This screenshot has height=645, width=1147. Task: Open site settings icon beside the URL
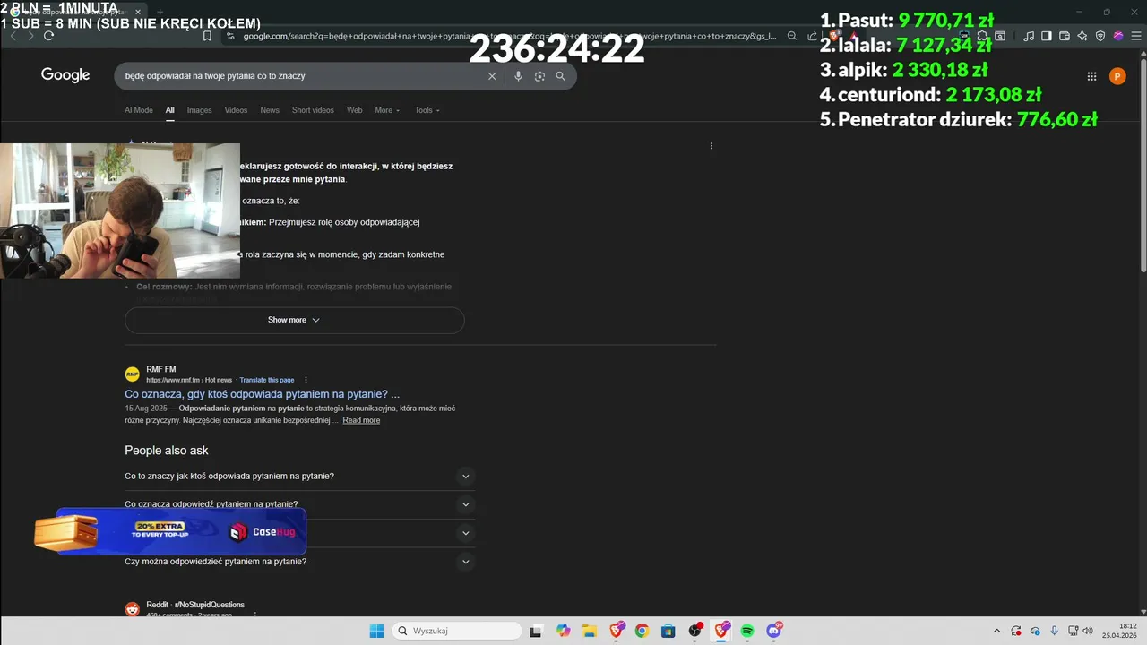(x=230, y=36)
